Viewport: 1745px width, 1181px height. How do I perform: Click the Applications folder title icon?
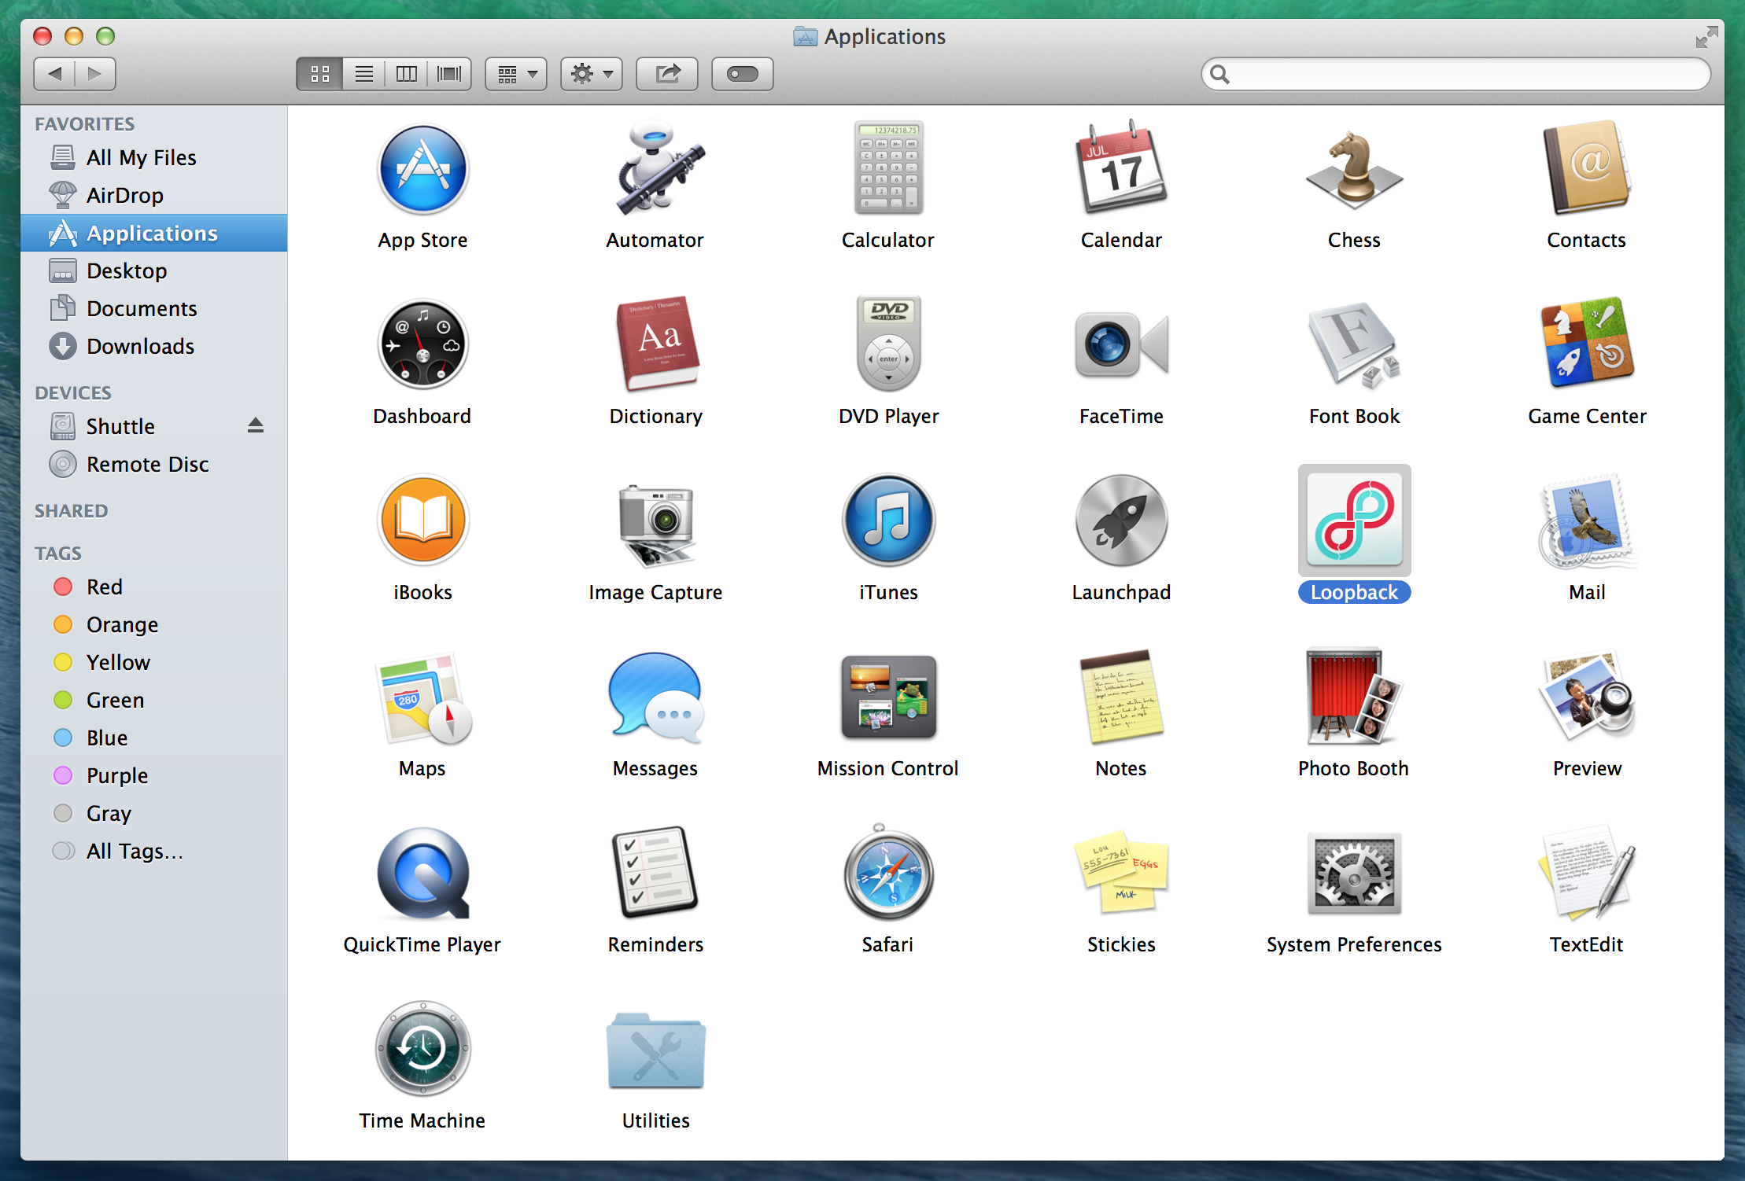805,36
